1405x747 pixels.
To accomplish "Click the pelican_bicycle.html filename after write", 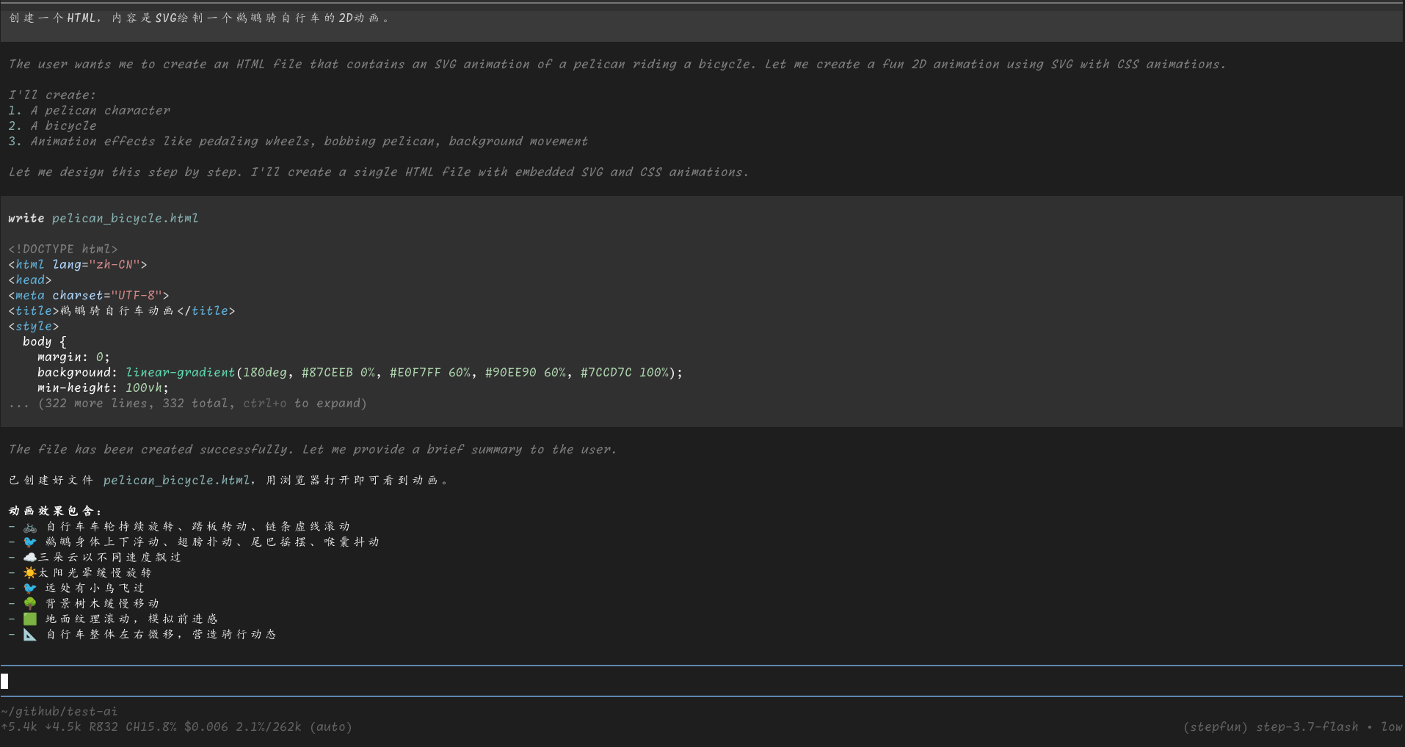I will point(125,219).
